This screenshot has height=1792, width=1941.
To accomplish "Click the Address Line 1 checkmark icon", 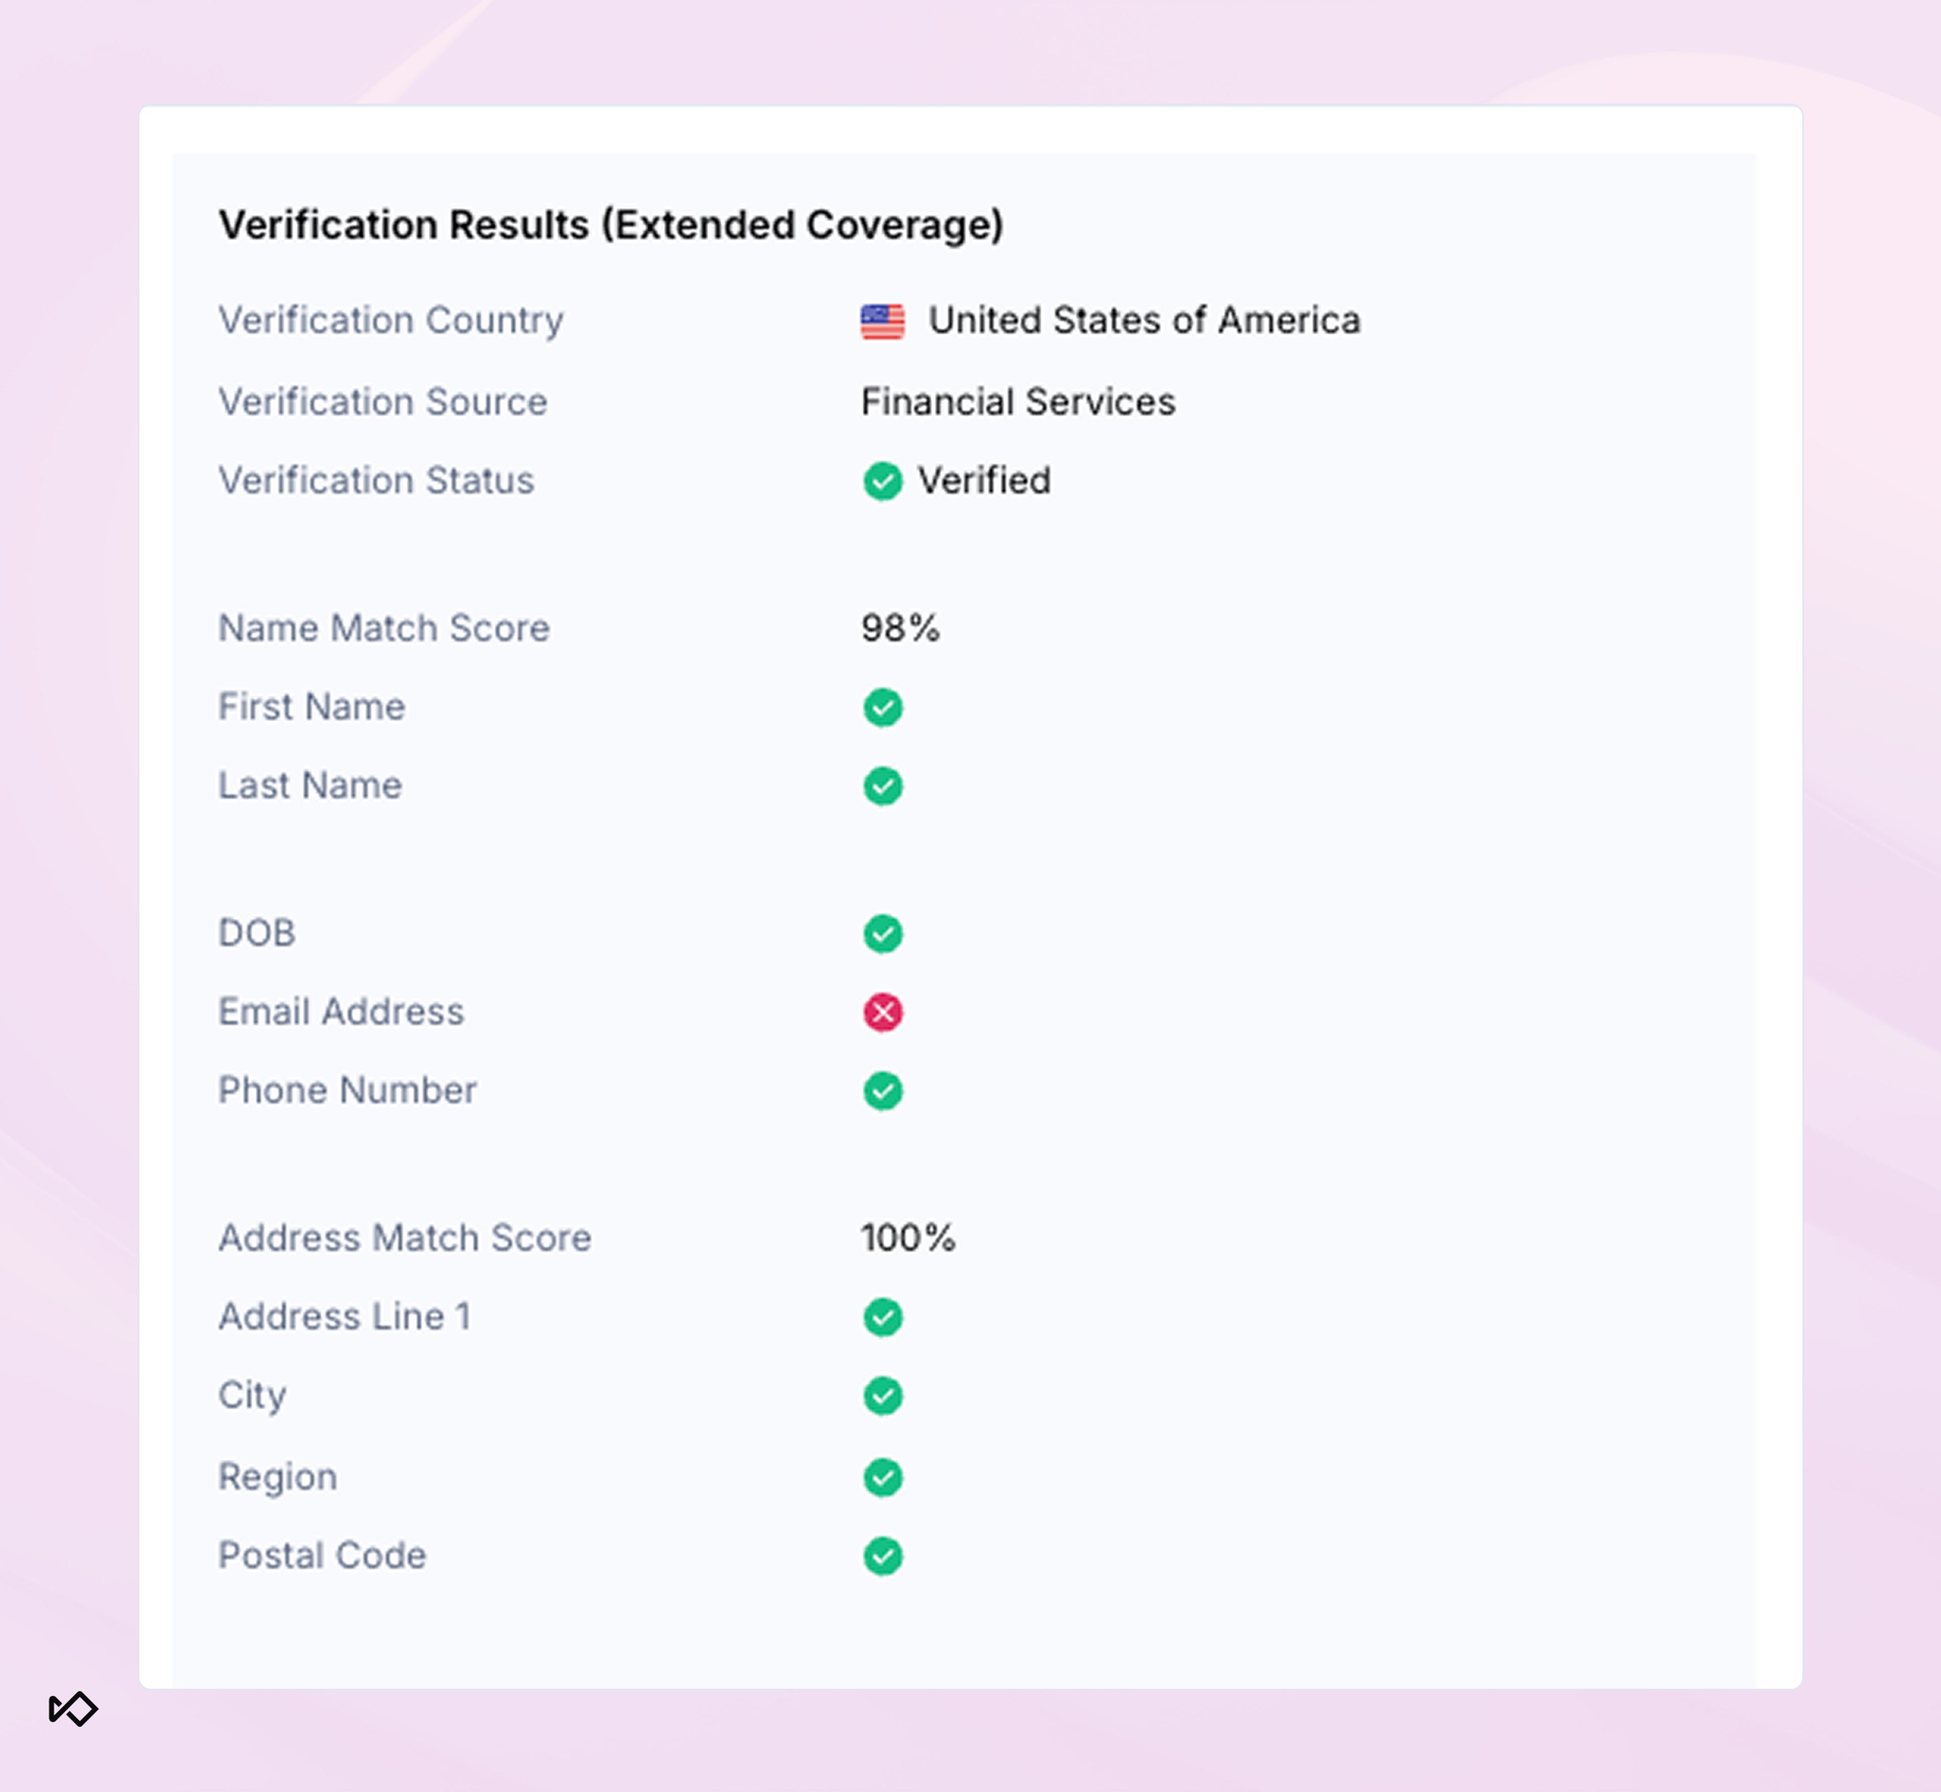I will 883,1317.
